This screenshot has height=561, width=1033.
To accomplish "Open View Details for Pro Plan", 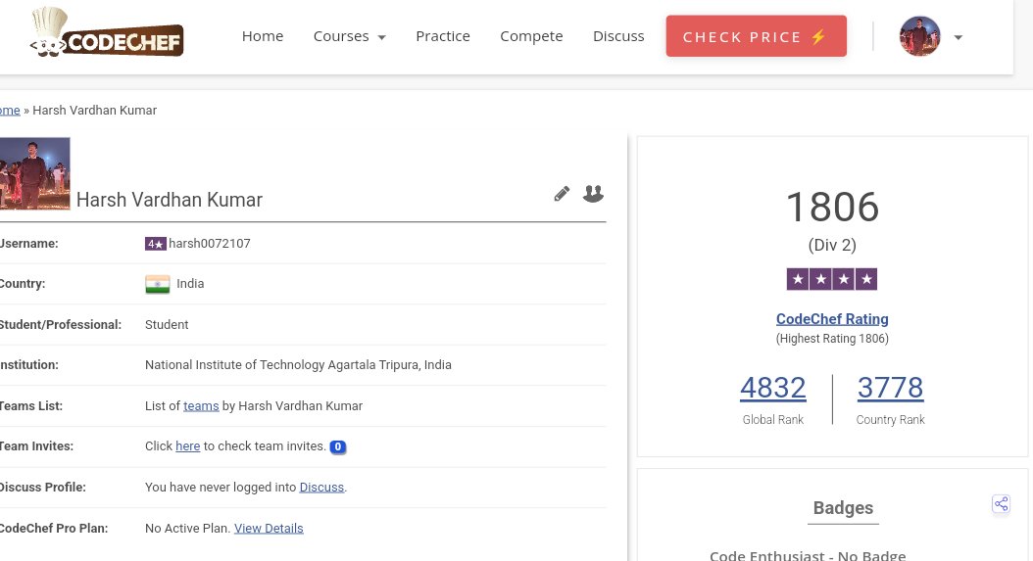I will pyautogui.click(x=269, y=528).
